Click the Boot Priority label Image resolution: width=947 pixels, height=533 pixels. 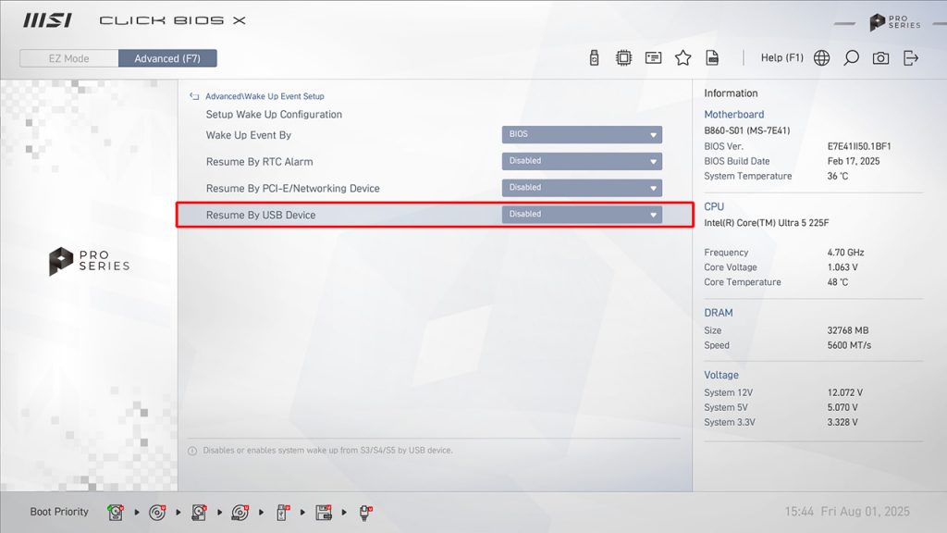click(59, 512)
